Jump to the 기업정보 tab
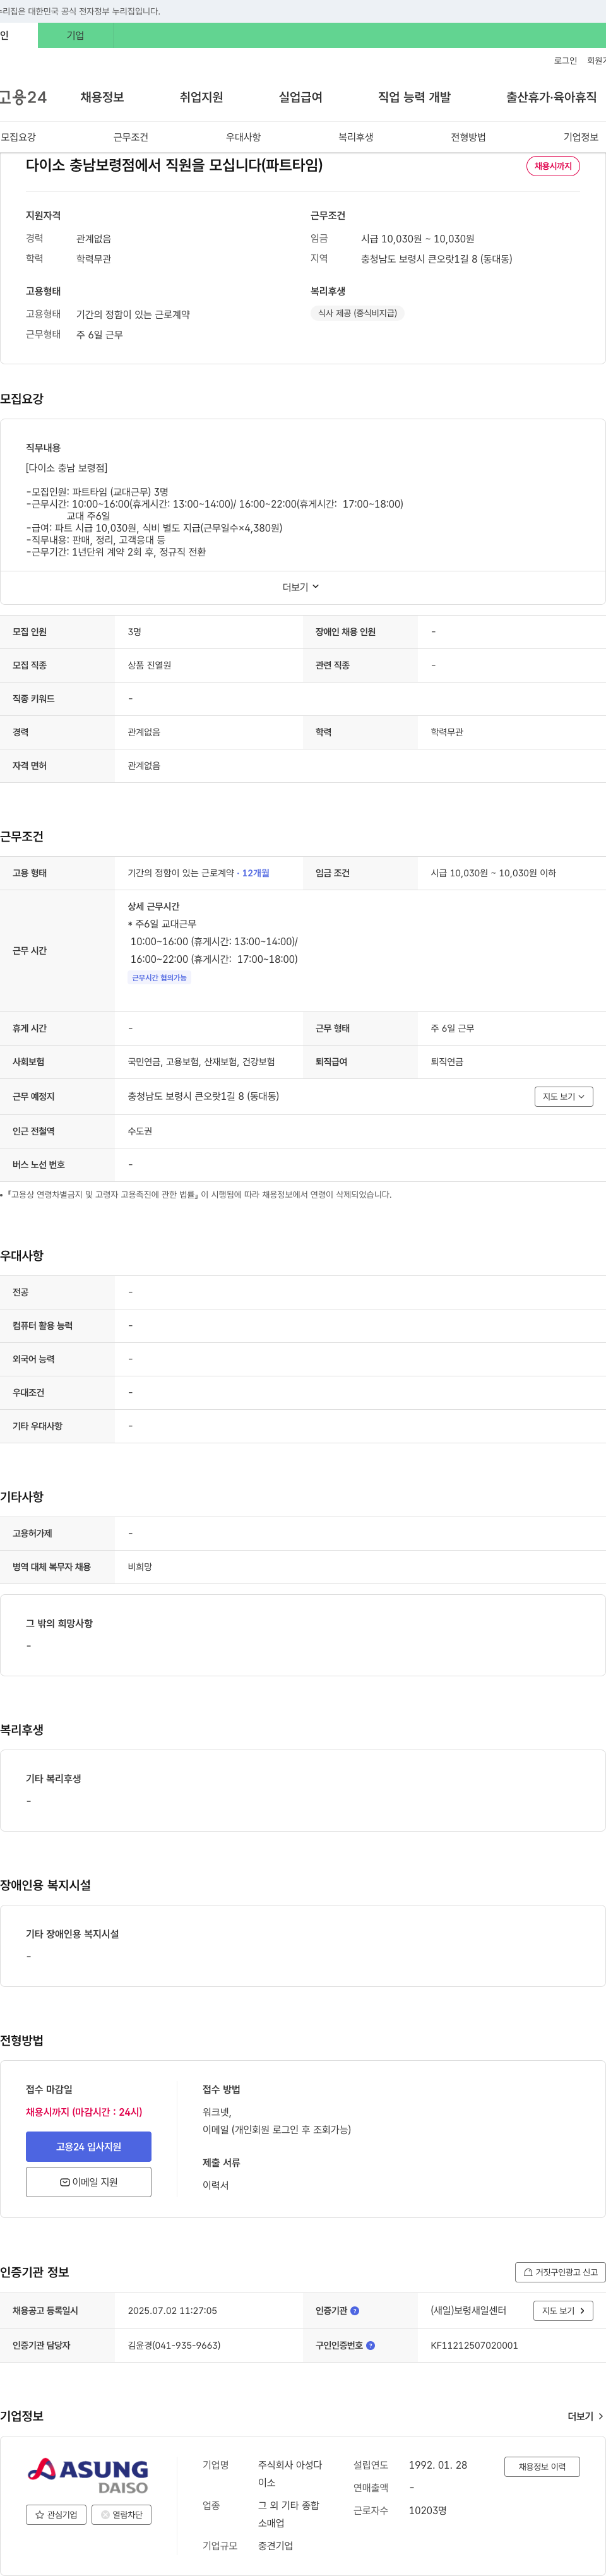The width and height of the screenshot is (606, 2576). 581,137
